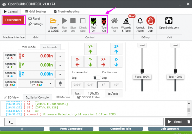This screenshot has width=192, height=134.
Task: Click Job Queue: 0 status
Action: click(x=170, y=129)
